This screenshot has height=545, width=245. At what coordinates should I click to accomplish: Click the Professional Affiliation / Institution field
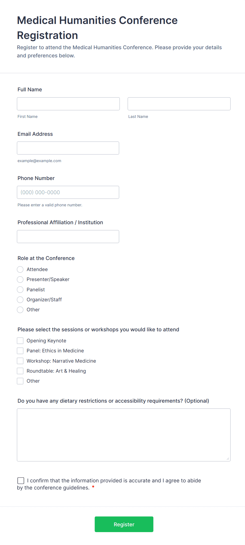point(68,236)
